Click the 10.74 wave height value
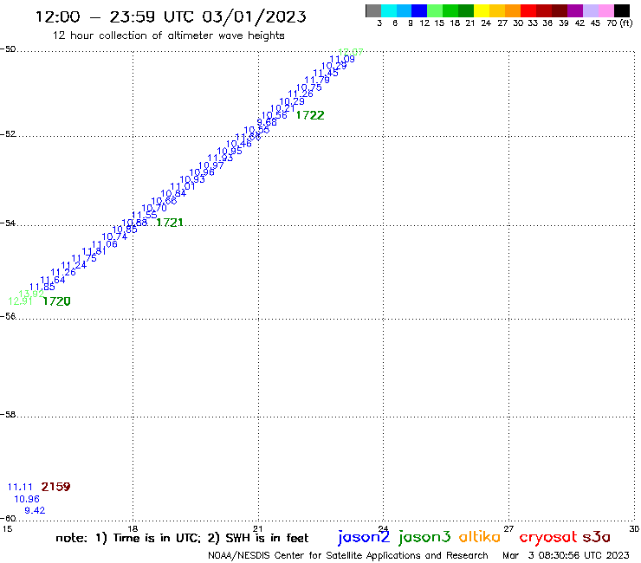The width and height of the screenshot is (641, 563). click(114, 236)
